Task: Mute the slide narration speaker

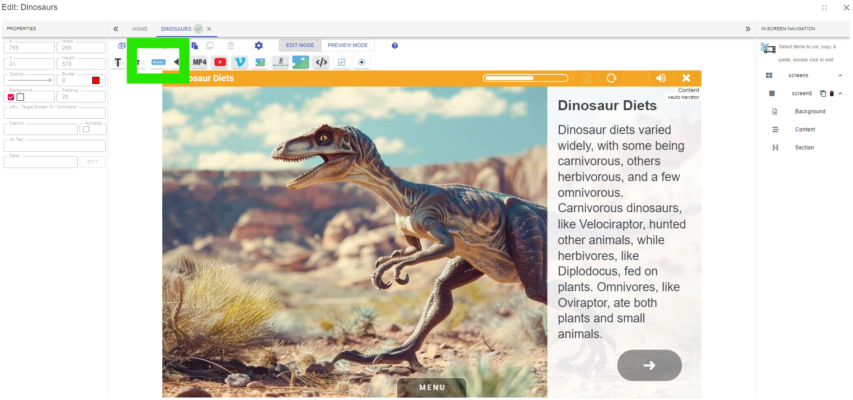Action: [661, 78]
